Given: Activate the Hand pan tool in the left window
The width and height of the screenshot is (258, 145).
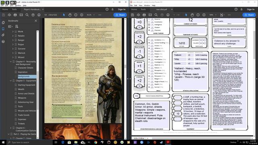Looking at the screenshot, I should point(70,15).
